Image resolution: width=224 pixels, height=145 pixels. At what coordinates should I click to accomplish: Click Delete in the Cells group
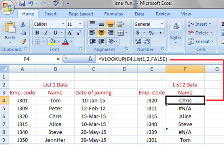click(x=200, y=33)
